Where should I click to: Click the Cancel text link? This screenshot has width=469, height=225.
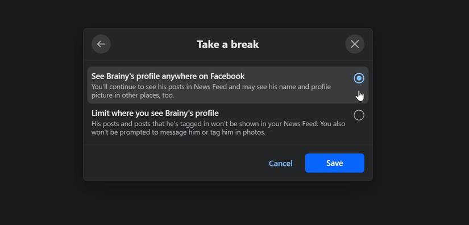[x=281, y=164]
